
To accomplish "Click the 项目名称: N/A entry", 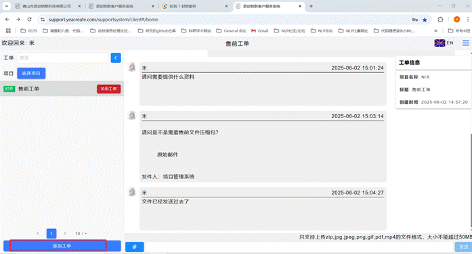I will coord(414,77).
